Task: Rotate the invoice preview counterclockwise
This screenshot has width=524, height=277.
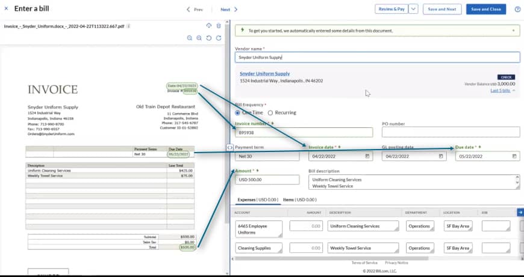Action: pos(209,38)
